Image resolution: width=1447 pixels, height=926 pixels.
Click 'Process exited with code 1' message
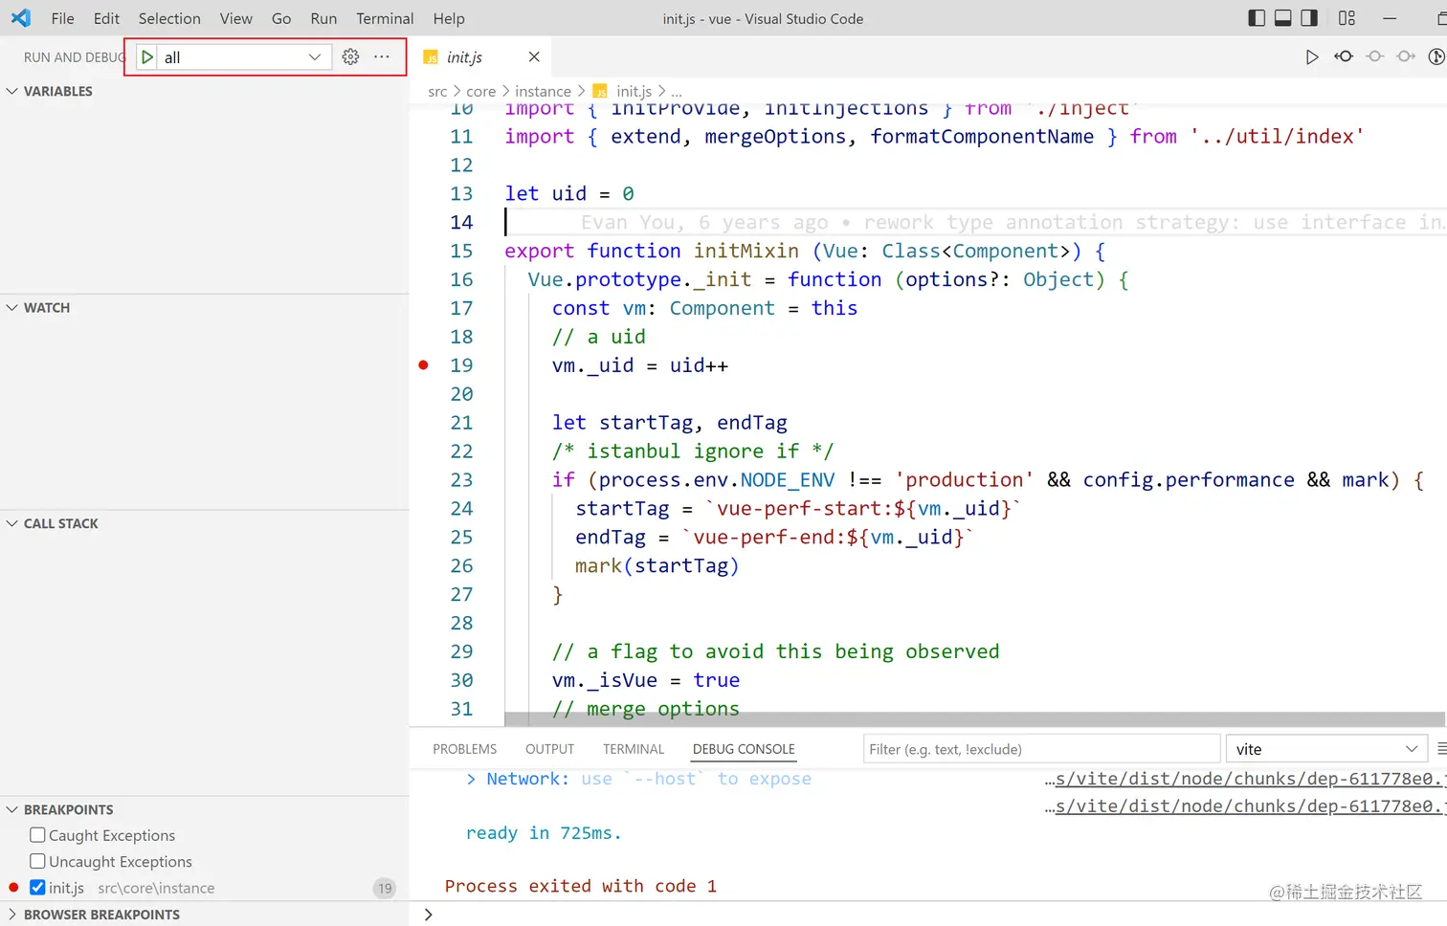581,886
